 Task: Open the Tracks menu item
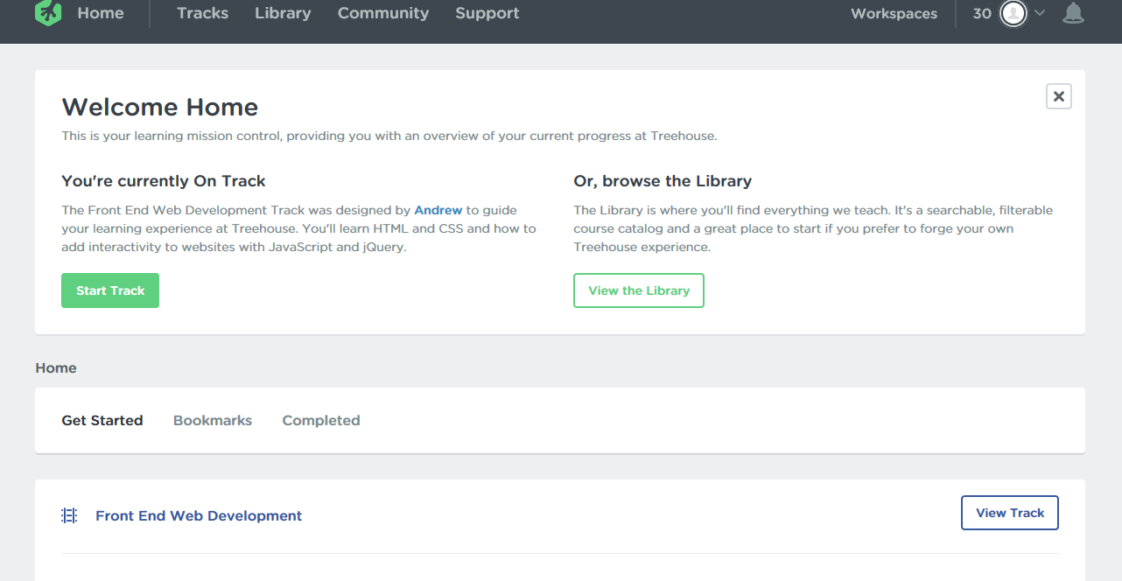click(202, 13)
